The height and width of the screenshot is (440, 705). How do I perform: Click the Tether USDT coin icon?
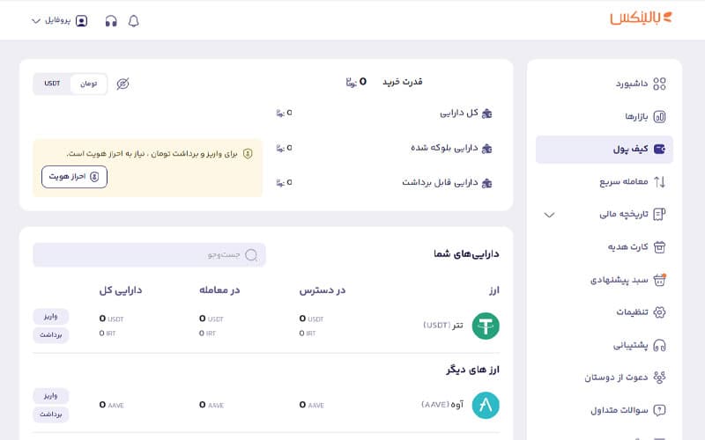486,326
